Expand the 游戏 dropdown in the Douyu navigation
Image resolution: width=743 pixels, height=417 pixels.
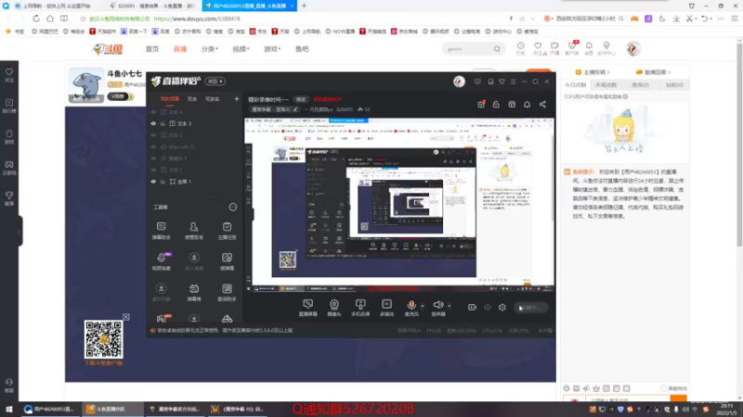click(272, 49)
